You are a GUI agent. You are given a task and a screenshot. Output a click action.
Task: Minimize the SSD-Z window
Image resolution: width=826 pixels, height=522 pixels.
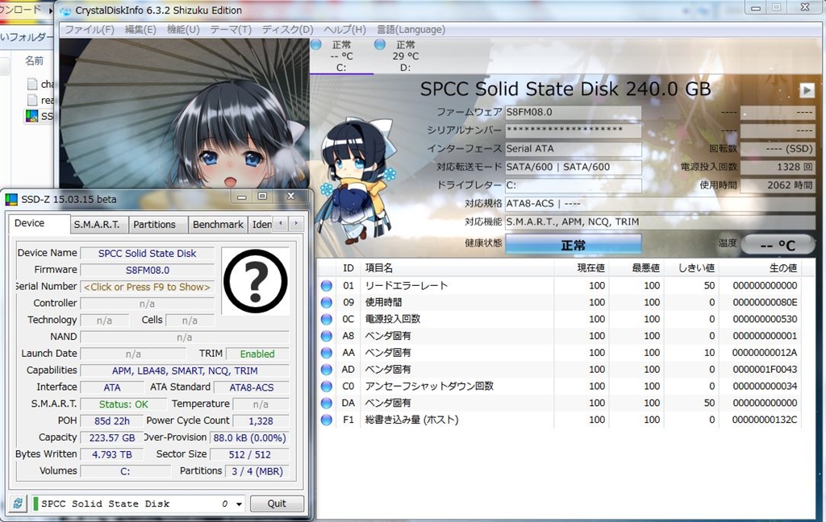click(x=242, y=197)
